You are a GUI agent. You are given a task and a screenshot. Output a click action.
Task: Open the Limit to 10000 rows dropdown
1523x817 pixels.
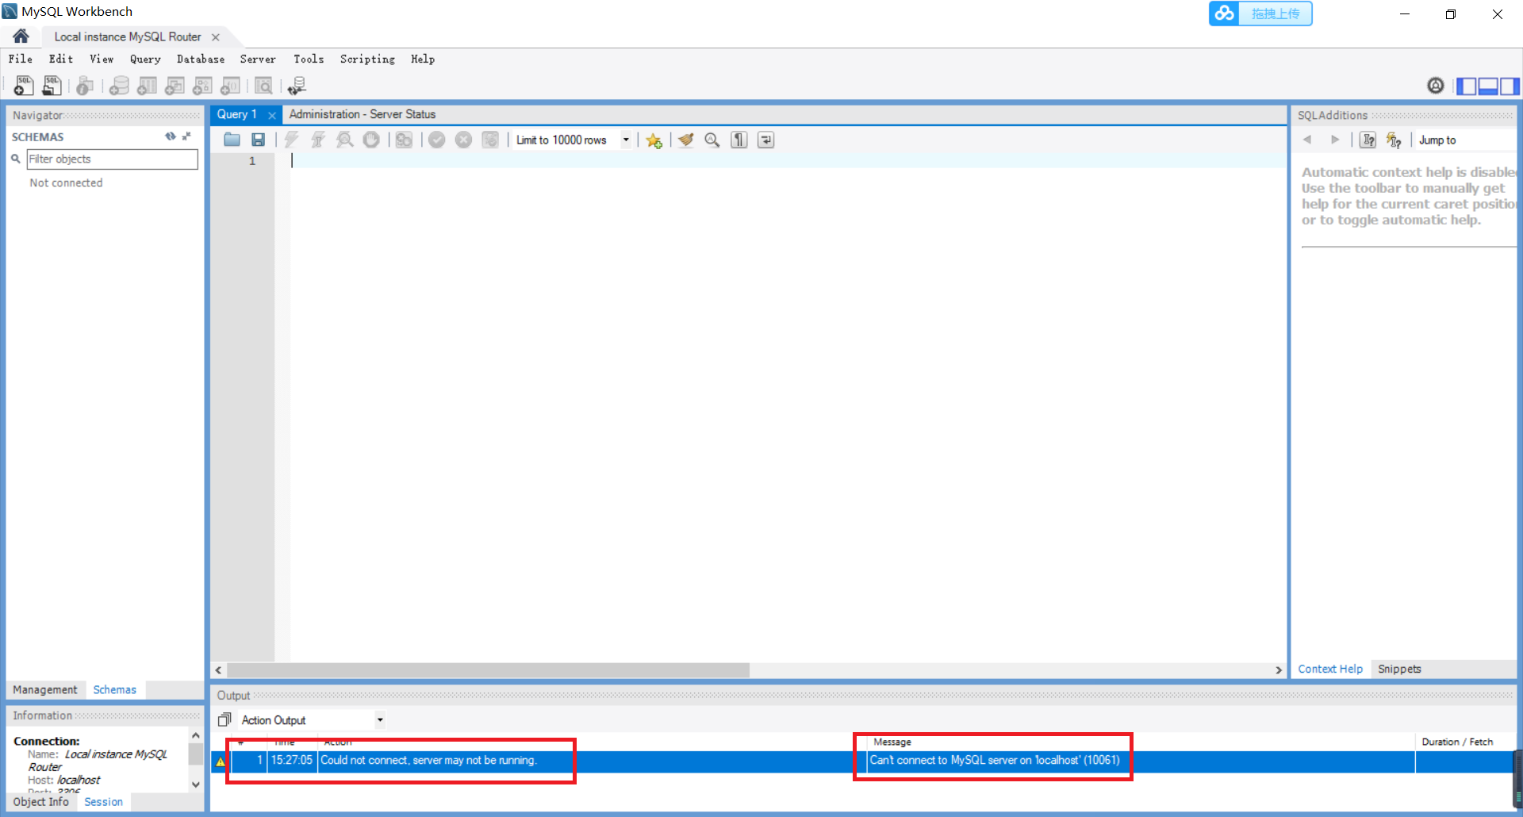[626, 140]
